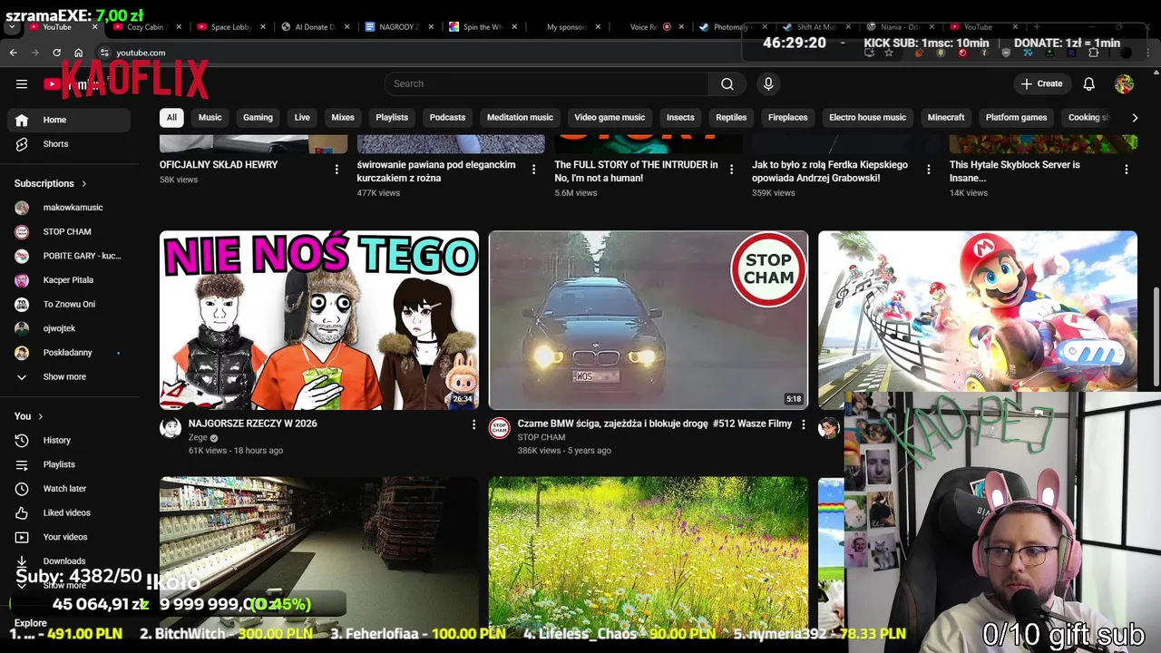The image size is (1161, 653).
Task: Open History in the You section
Action: [x=69, y=440]
